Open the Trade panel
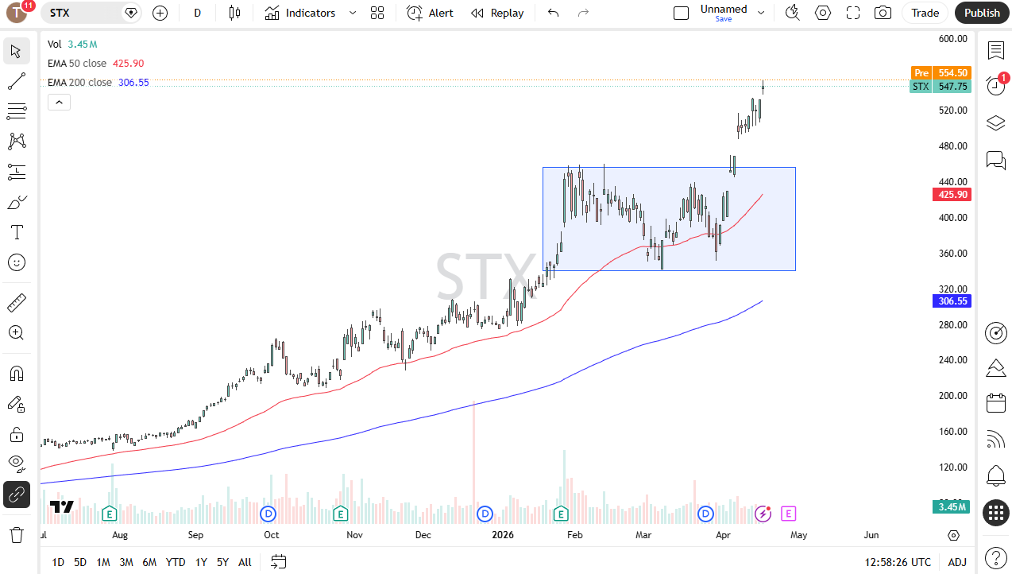Image resolution: width=1012 pixels, height=574 pixels. tap(925, 13)
